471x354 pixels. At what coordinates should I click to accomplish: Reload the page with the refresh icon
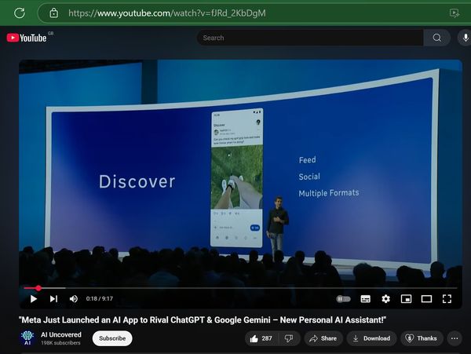pyautogui.click(x=20, y=13)
